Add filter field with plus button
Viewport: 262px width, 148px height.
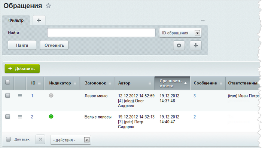pos(196,45)
